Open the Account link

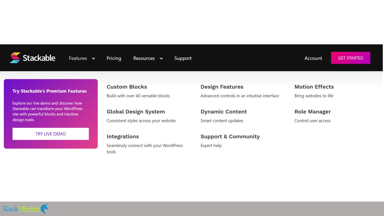[313, 58]
